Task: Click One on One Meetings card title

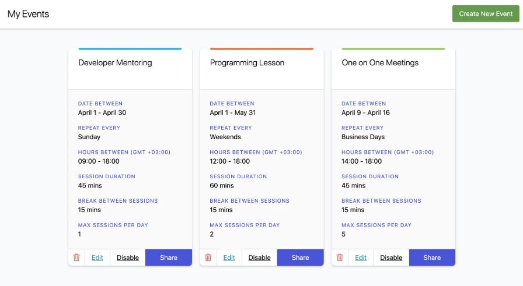Action: point(380,62)
